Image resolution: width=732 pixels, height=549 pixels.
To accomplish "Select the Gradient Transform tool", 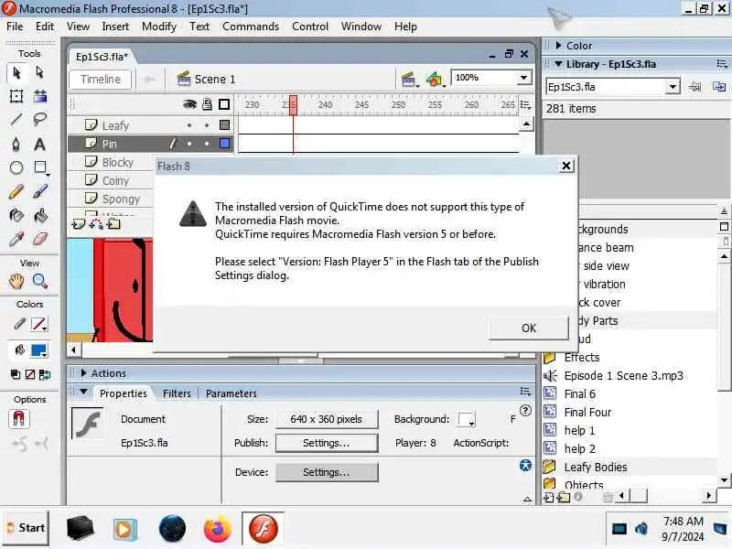I will click(40, 96).
